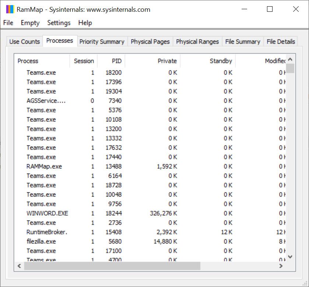Select the Teams.exe row with PID 17632
The image size is (309, 287).
(x=150, y=148)
